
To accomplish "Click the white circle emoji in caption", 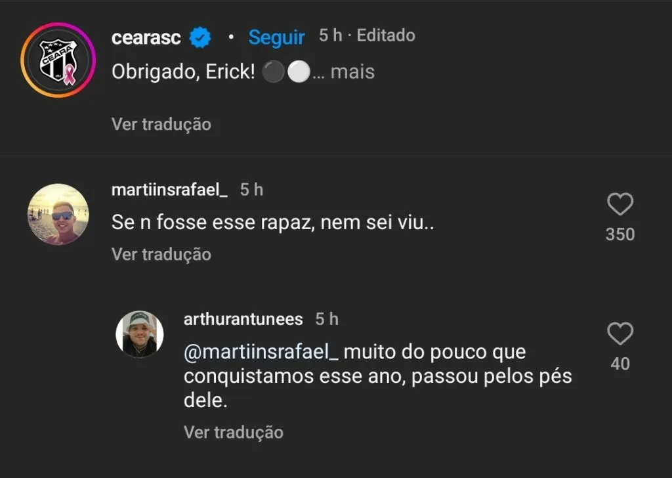I will click(299, 72).
